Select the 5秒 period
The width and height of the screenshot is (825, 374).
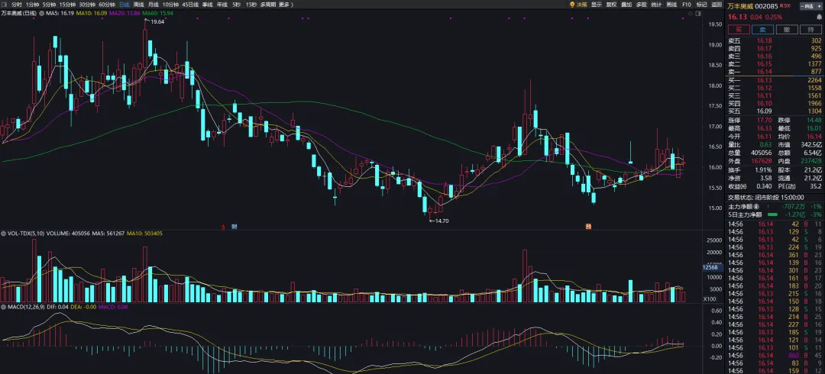coord(236,5)
